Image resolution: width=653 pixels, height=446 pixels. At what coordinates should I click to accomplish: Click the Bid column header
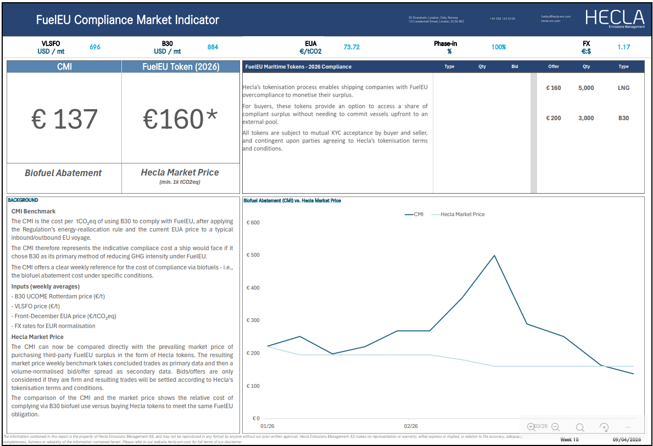pyautogui.click(x=515, y=66)
